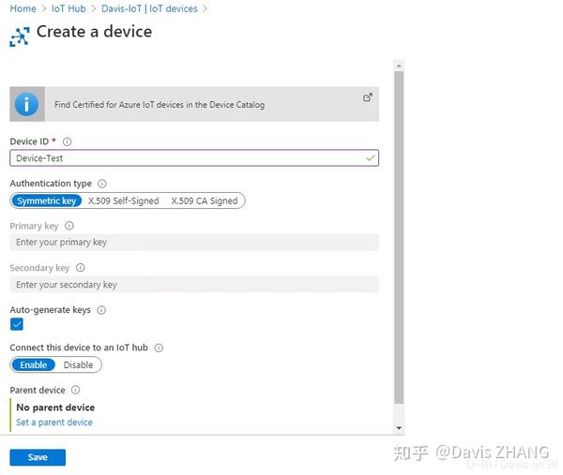This screenshot has height=475, width=563.
Task: Click the secondary key input field
Action: pyautogui.click(x=194, y=284)
